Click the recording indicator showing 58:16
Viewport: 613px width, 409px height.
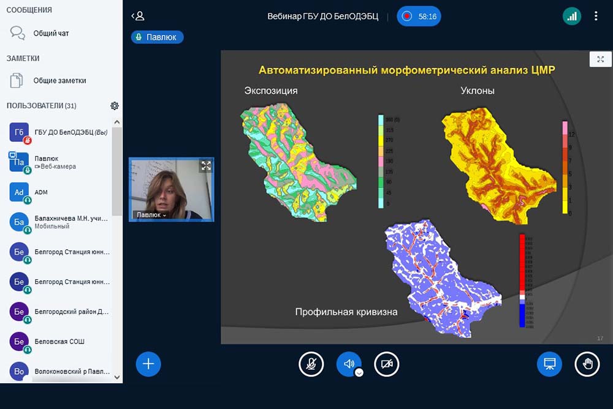tap(419, 17)
